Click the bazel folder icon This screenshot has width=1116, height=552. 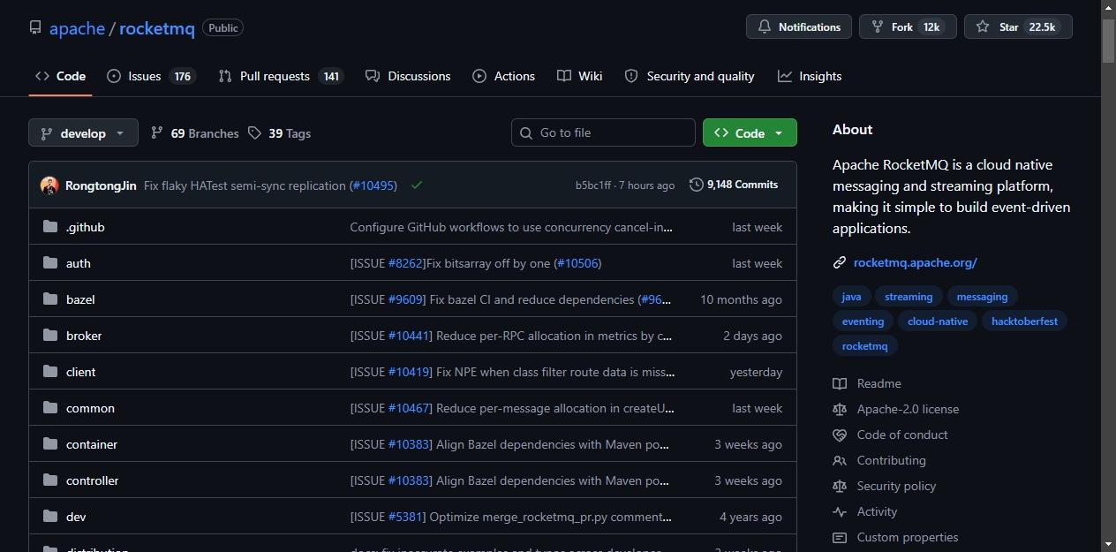tap(50, 299)
